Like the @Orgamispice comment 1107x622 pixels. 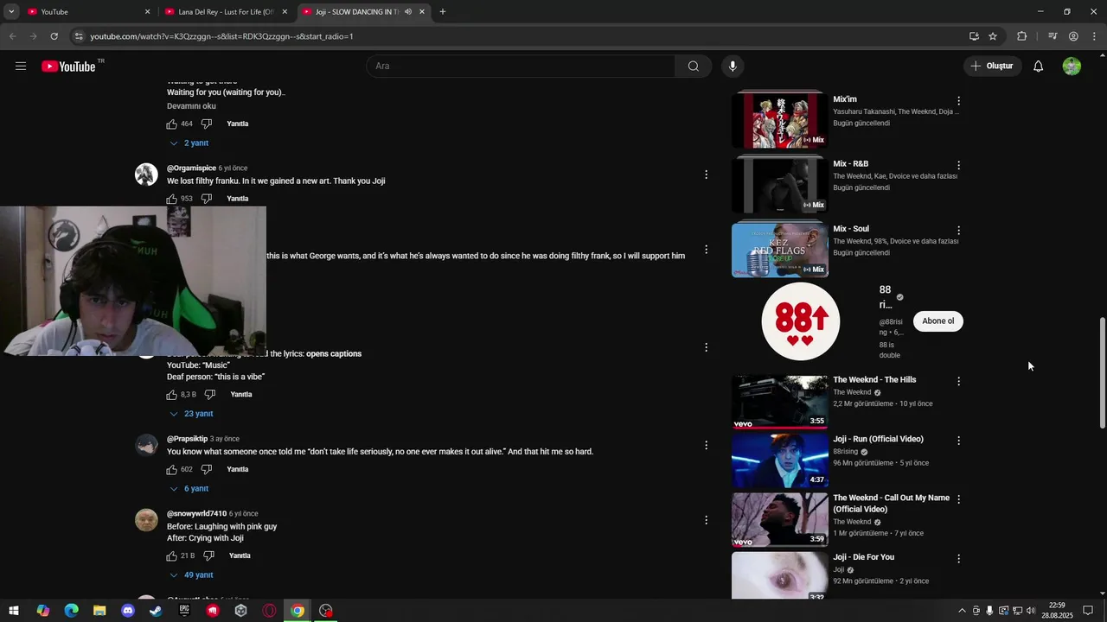click(x=172, y=199)
